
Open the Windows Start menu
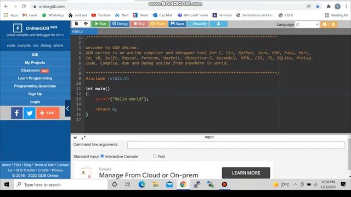tap(7, 184)
